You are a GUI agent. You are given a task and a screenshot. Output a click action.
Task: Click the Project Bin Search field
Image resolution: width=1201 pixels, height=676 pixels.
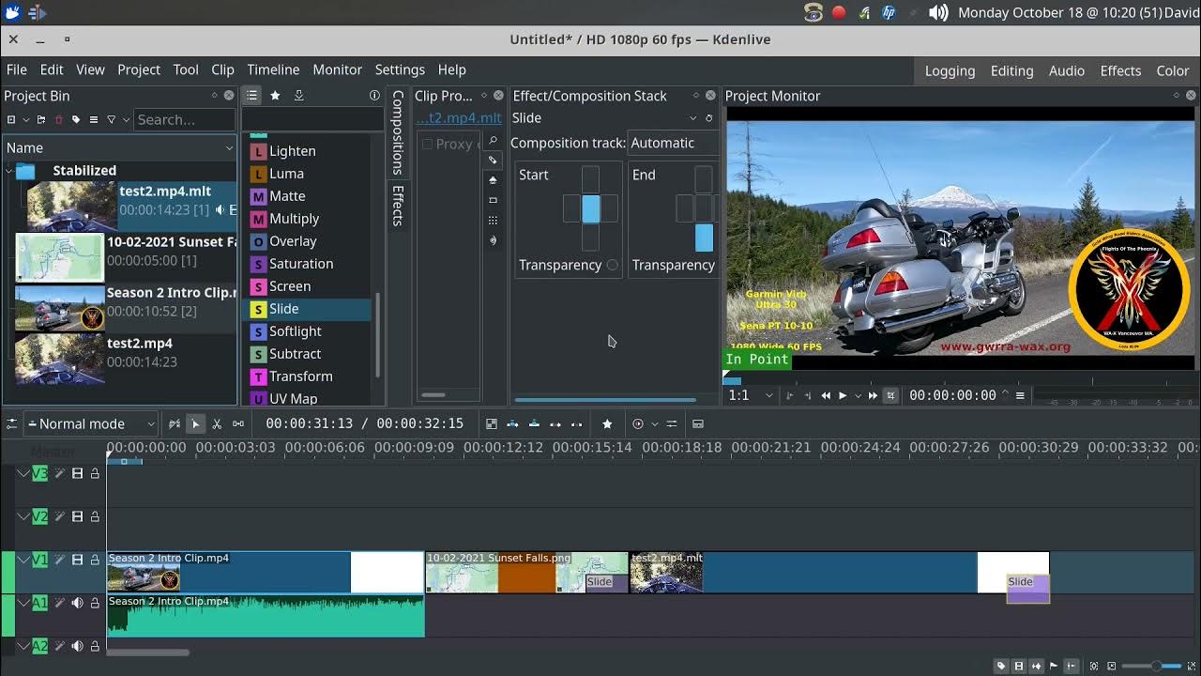pyautogui.click(x=184, y=120)
